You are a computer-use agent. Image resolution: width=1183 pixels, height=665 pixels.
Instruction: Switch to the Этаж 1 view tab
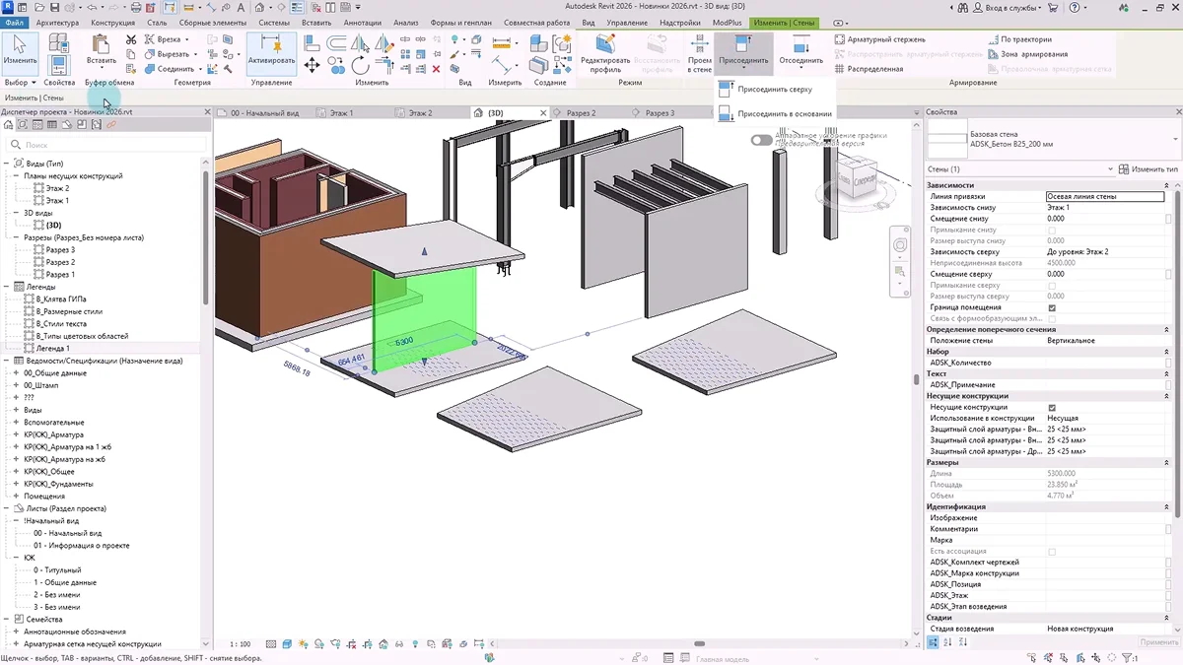coord(341,113)
